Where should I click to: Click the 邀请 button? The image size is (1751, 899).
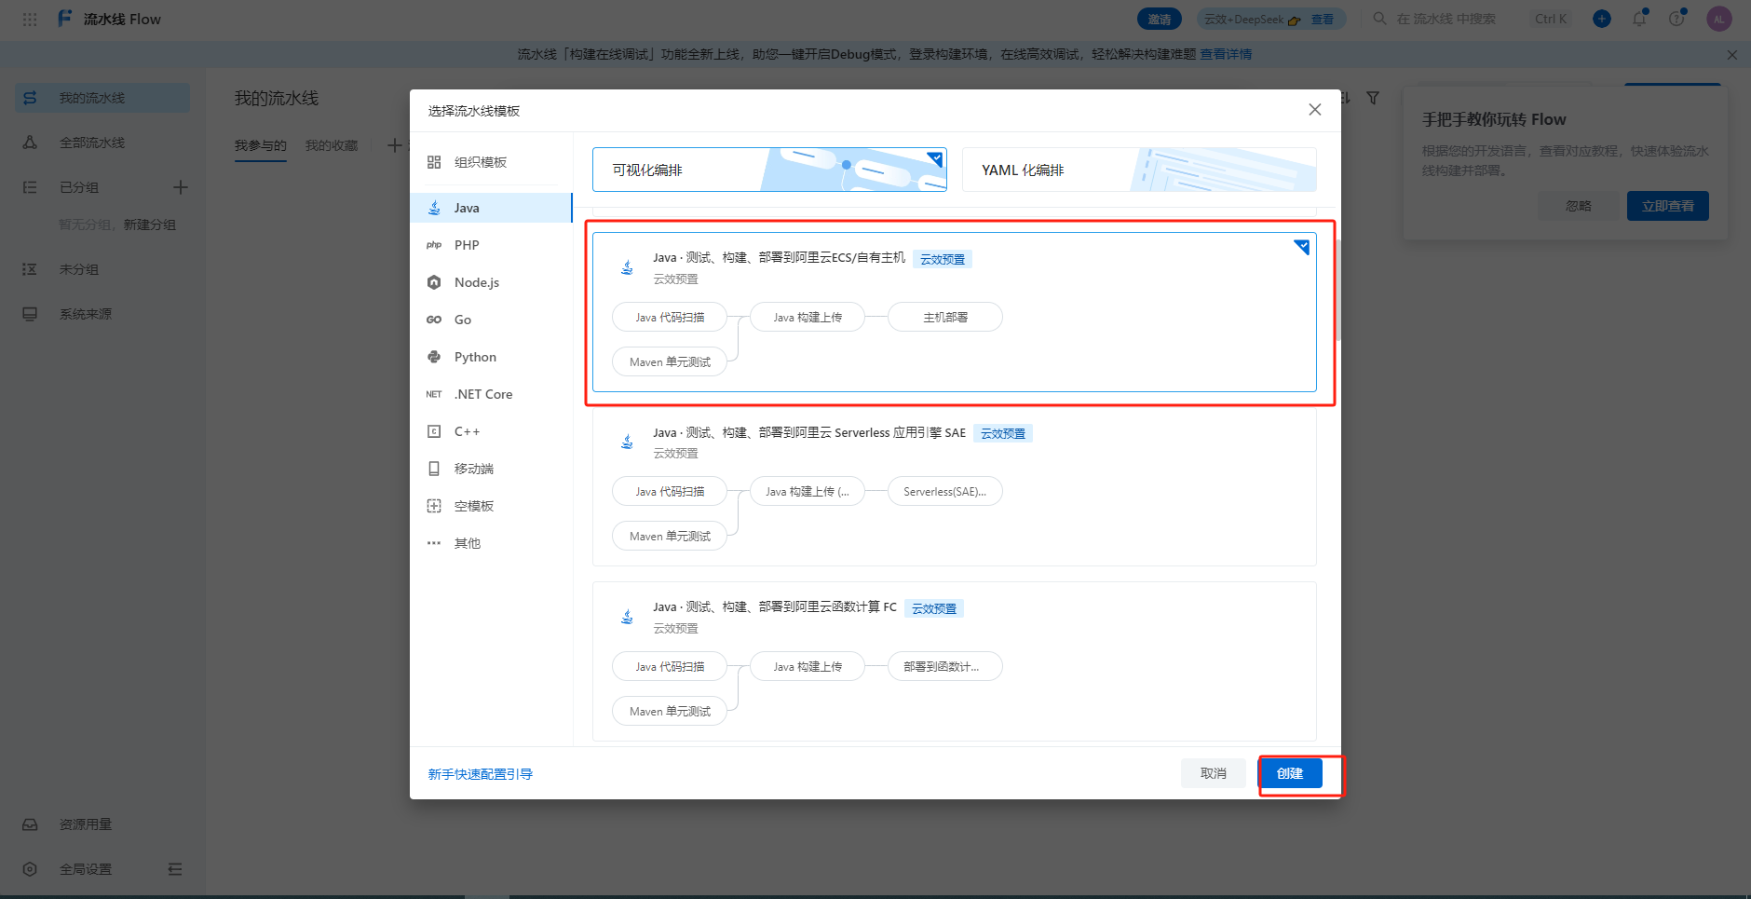coord(1160,19)
